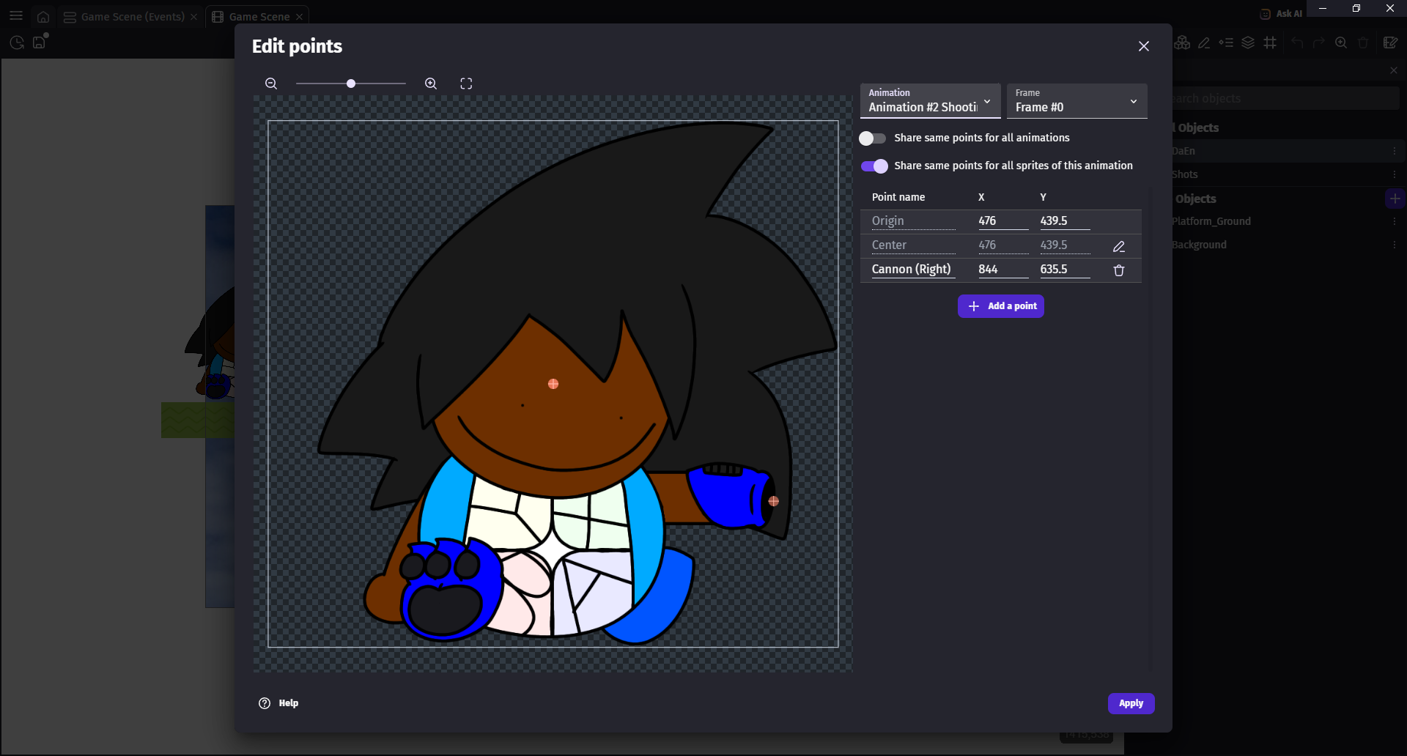Disable sharing points for all sprites of animation
This screenshot has width=1407, height=756.
click(874, 166)
